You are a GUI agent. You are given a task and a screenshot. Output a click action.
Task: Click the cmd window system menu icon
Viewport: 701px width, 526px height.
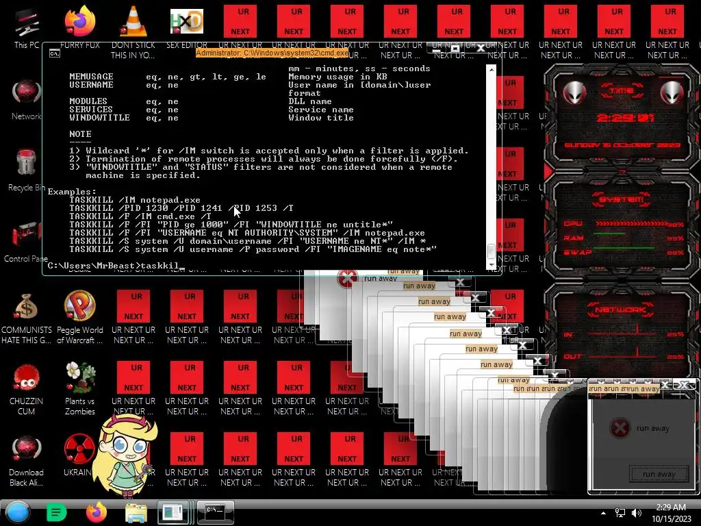click(x=55, y=53)
